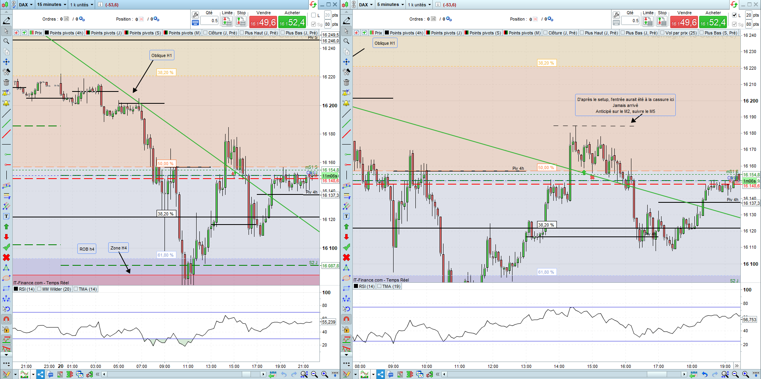Click the horizontal scrollbar below 5-minute chart
Screen dimensions: 761x379
click(564, 374)
